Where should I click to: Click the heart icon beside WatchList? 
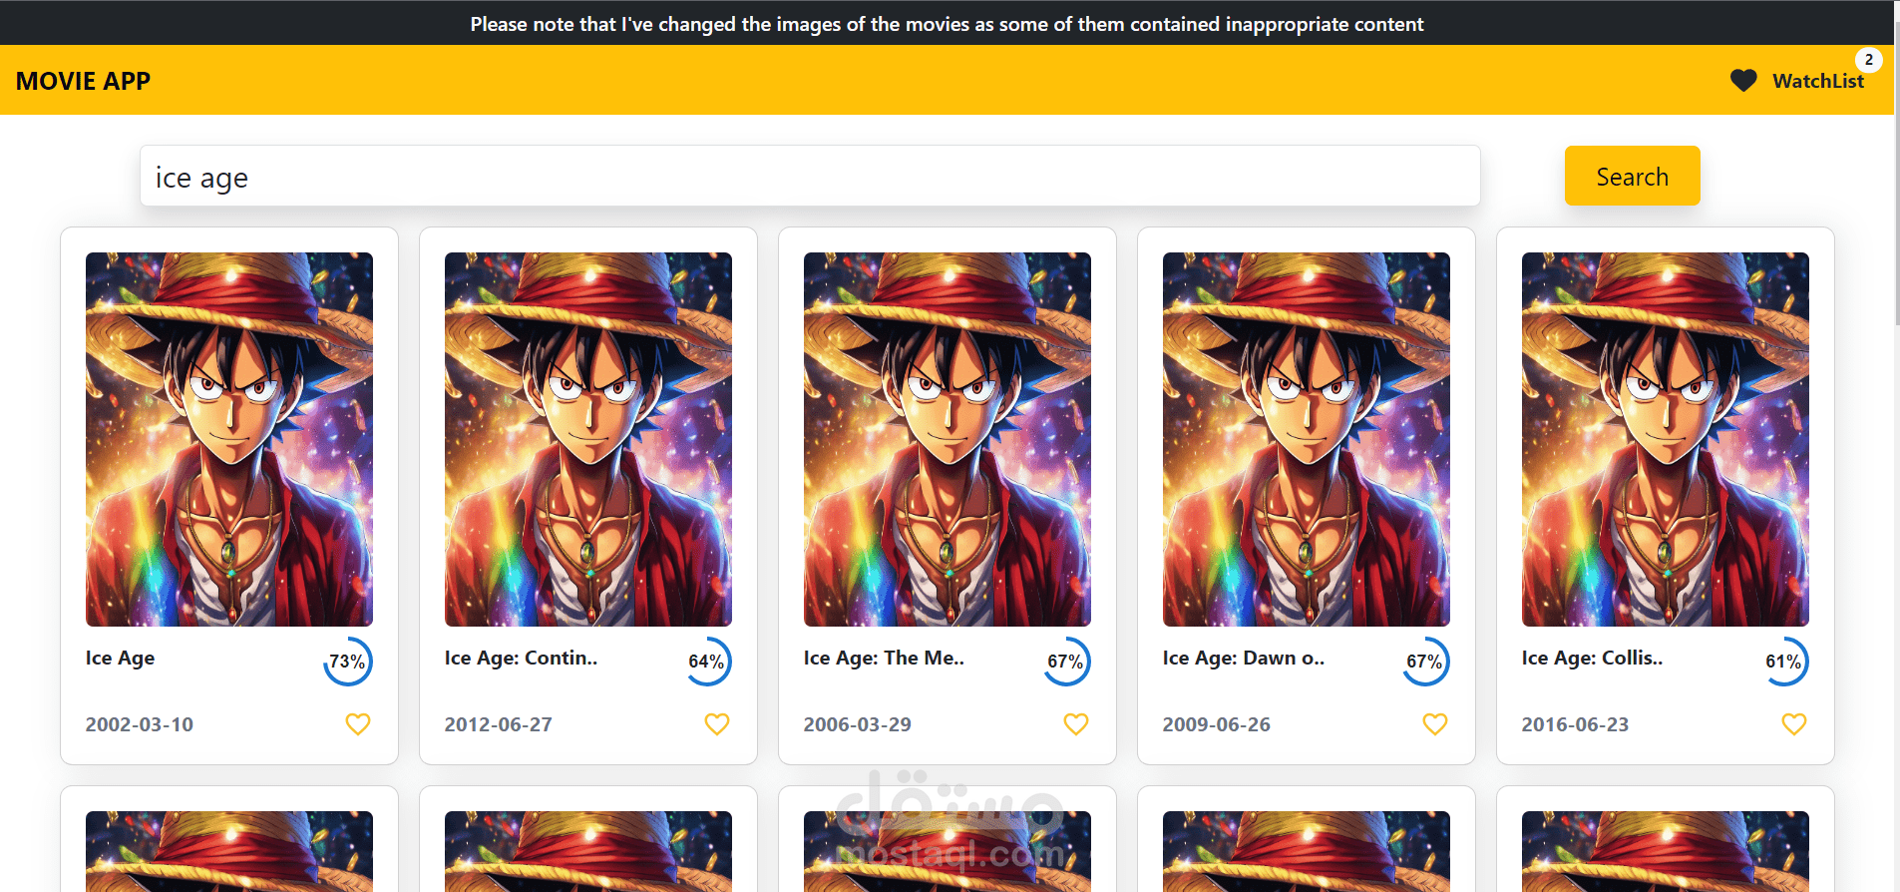pos(1743,81)
